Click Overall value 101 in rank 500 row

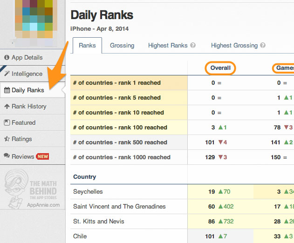click(x=210, y=142)
